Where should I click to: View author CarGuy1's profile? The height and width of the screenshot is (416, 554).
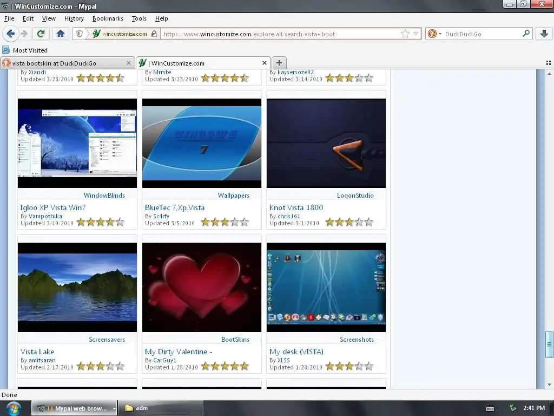(x=164, y=360)
